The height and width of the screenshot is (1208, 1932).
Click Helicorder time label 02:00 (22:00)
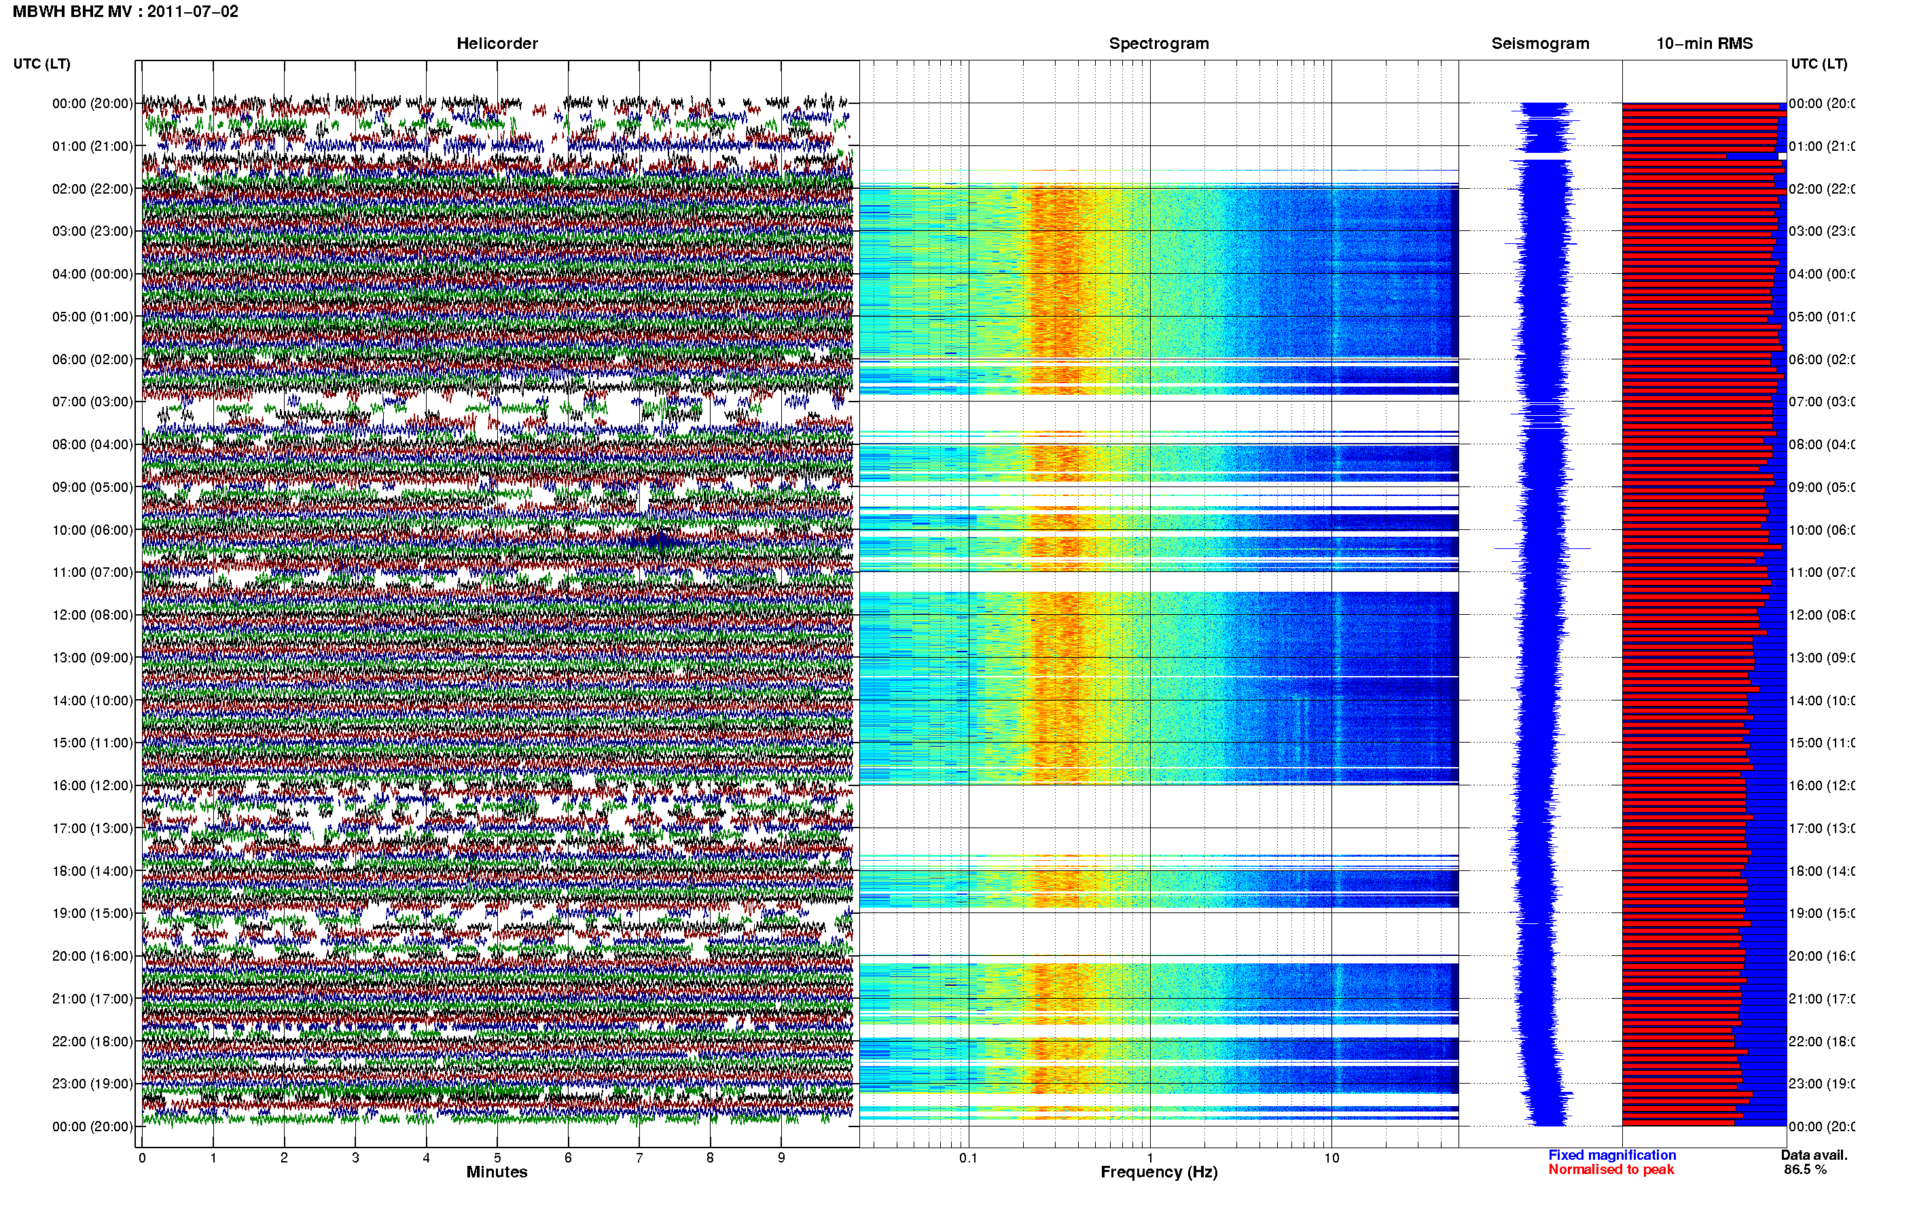point(92,189)
